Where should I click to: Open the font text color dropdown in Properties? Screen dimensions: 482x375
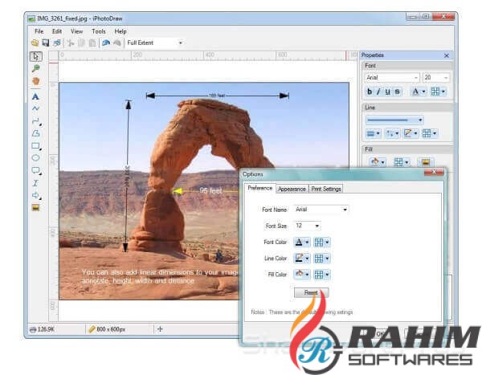(x=419, y=92)
